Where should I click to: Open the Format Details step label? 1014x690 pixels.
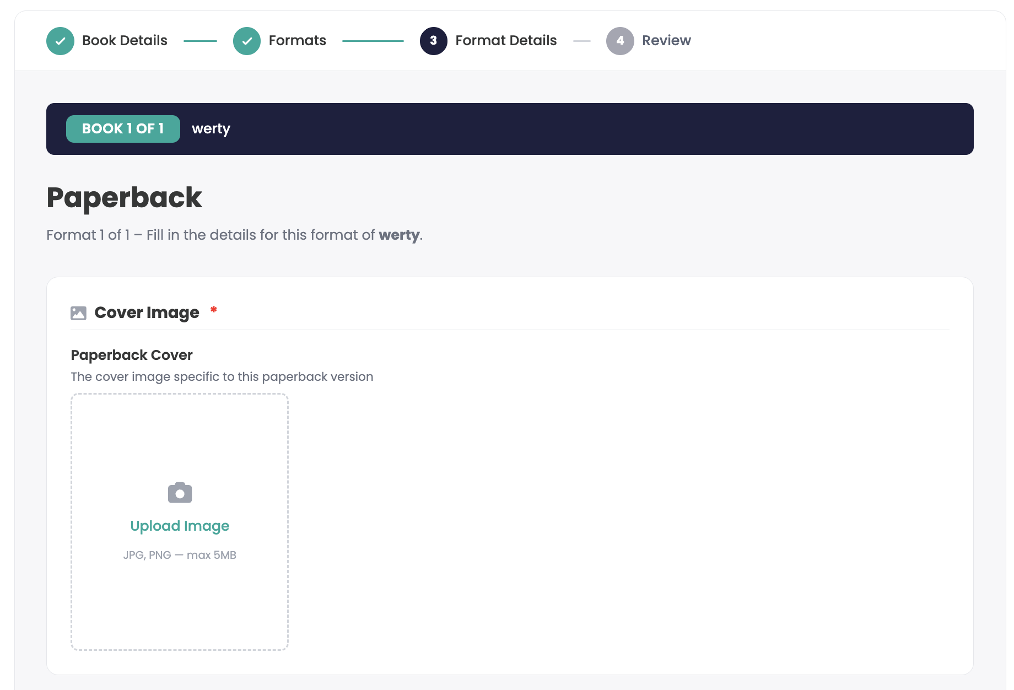coord(506,41)
